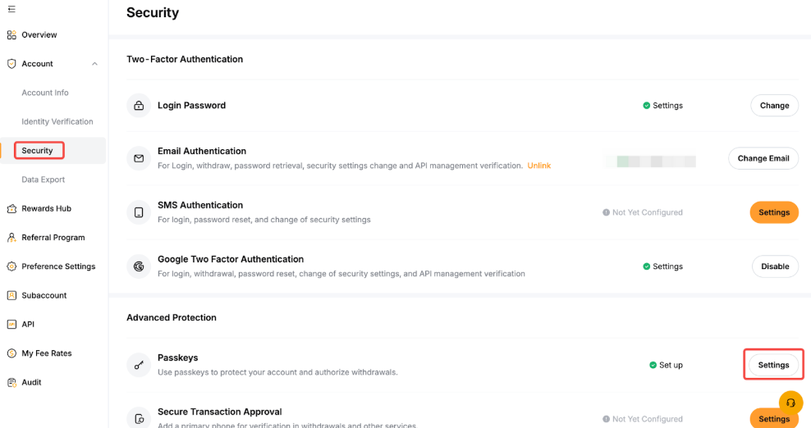Click the Overview grid icon

[x=11, y=35]
